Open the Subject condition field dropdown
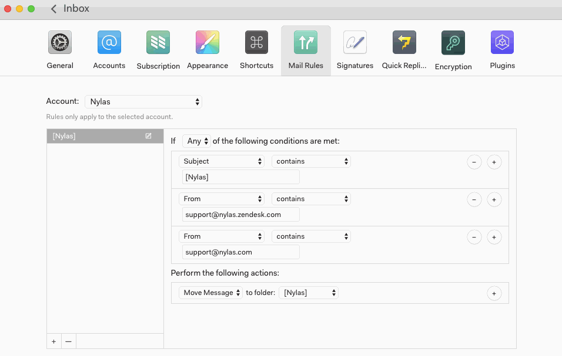 coord(222,161)
